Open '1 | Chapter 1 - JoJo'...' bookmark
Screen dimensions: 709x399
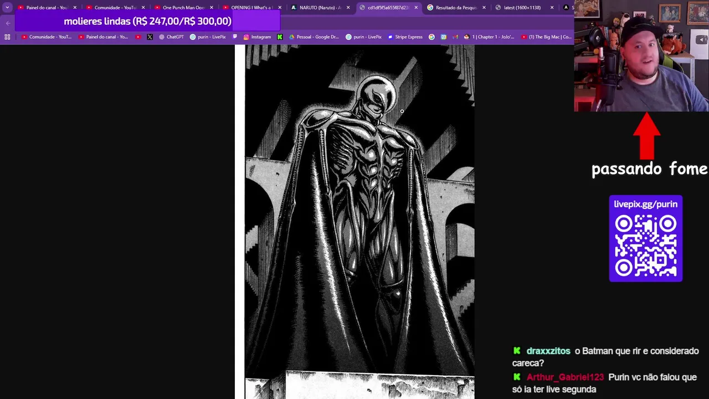coord(489,37)
